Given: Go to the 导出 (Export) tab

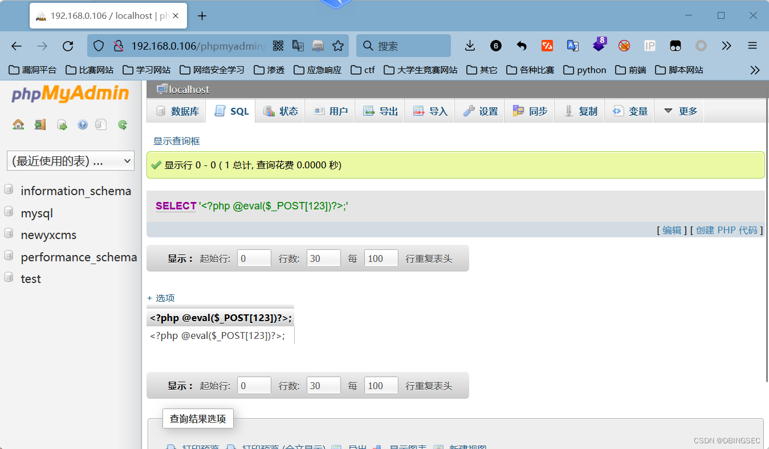Looking at the screenshot, I should coord(380,111).
